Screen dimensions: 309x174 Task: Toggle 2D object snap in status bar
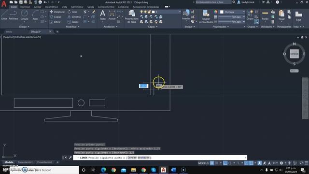pyautogui.click(x=251, y=163)
